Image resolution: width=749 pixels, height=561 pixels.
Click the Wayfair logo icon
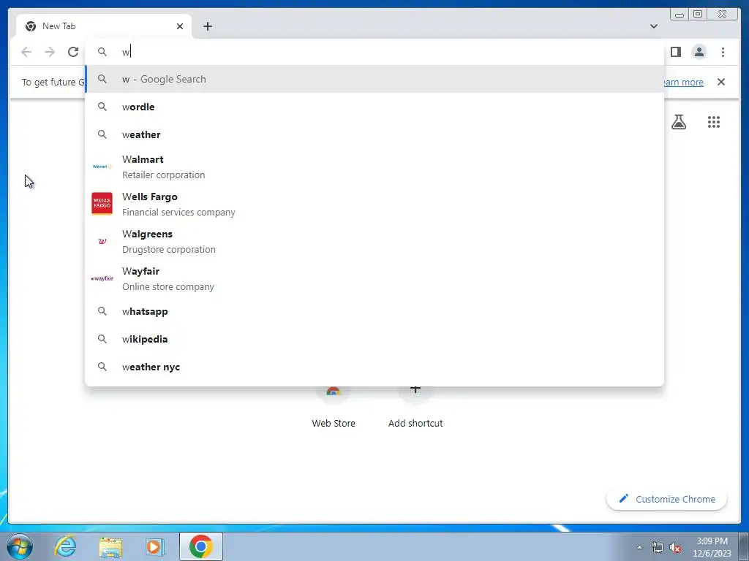tap(102, 278)
